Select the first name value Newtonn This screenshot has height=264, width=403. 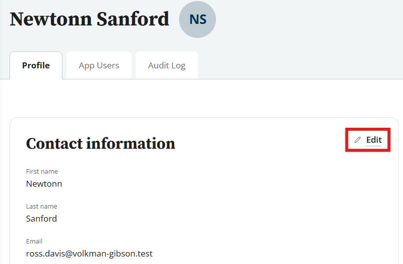click(44, 184)
